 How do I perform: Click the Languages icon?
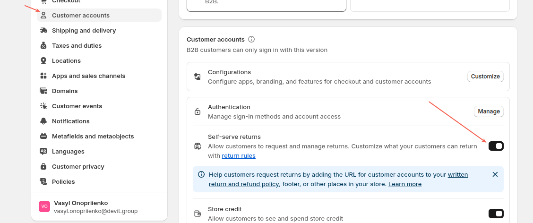point(43,151)
